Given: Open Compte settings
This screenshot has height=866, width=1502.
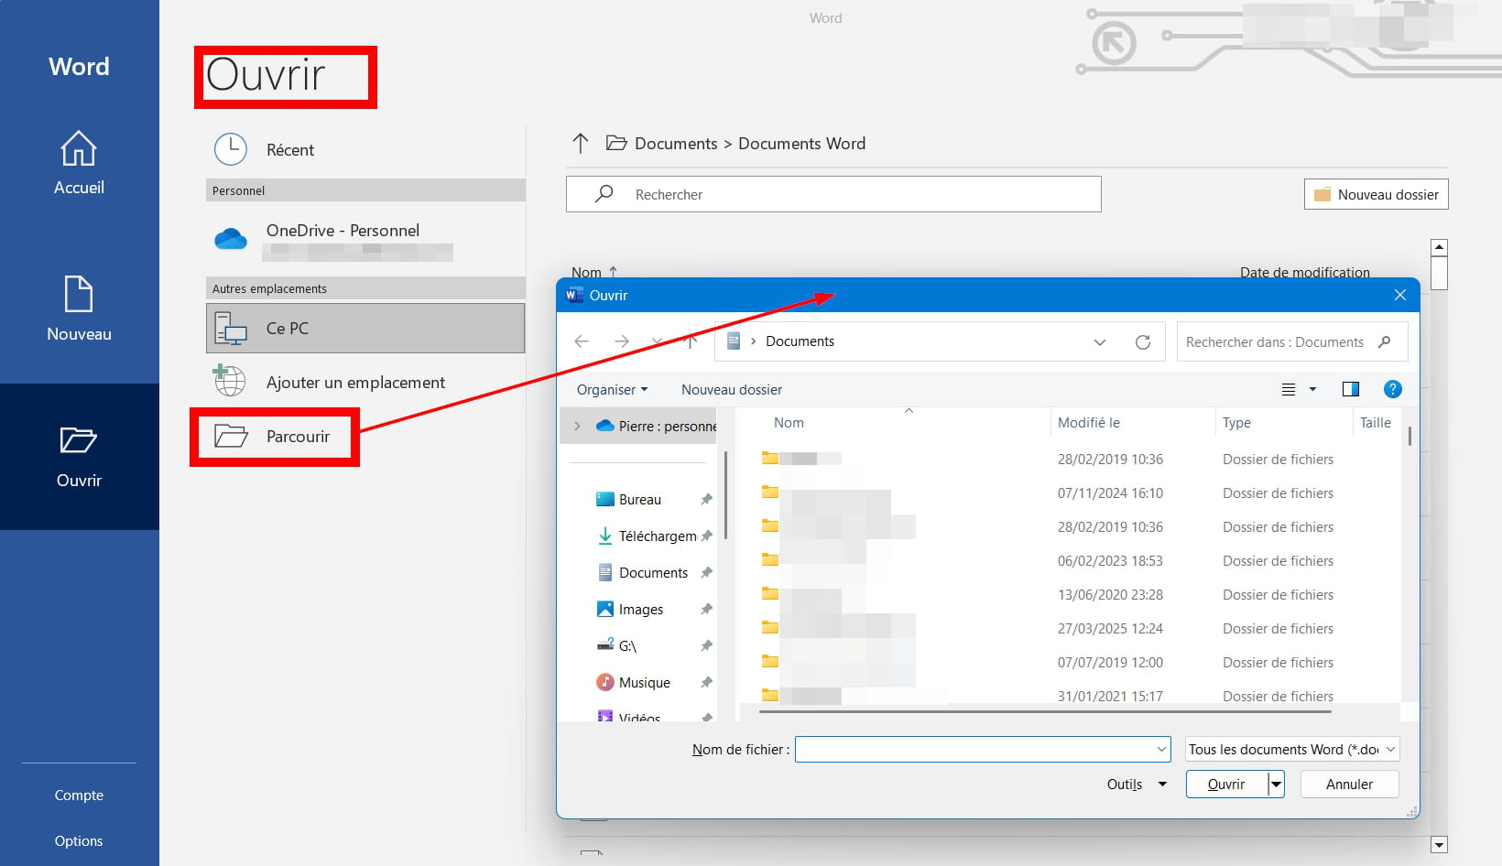Looking at the screenshot, I should pos(79,795).
